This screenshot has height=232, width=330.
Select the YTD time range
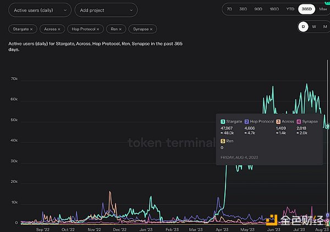pos(290,9)
